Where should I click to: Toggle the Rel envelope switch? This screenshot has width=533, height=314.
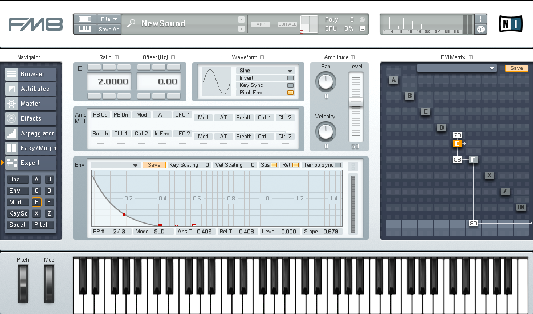coord(295,165)
